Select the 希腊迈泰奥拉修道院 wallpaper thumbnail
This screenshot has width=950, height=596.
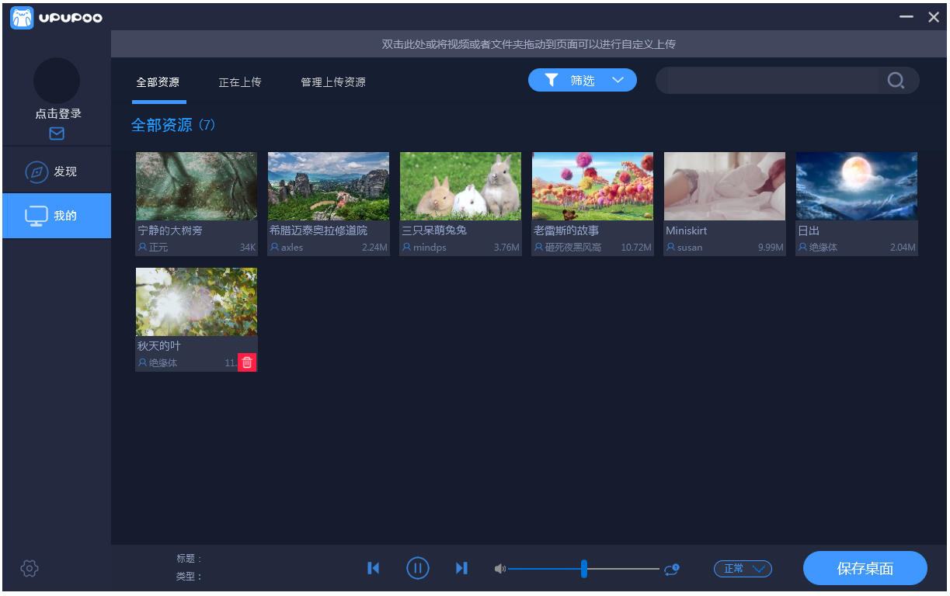pos(329,186)
